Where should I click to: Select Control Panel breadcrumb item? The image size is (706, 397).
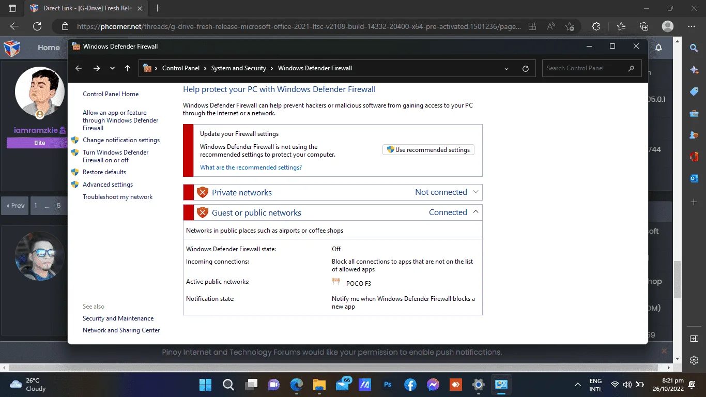(x=181, y=68)
